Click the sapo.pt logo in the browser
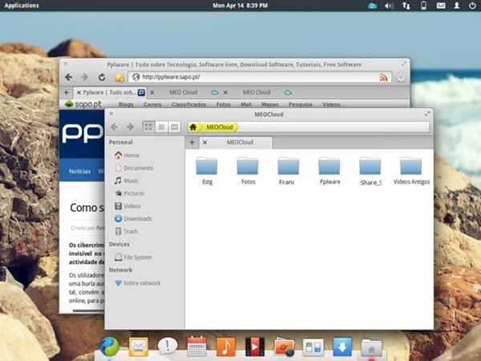The image size is (481, 361). point(83,104)
